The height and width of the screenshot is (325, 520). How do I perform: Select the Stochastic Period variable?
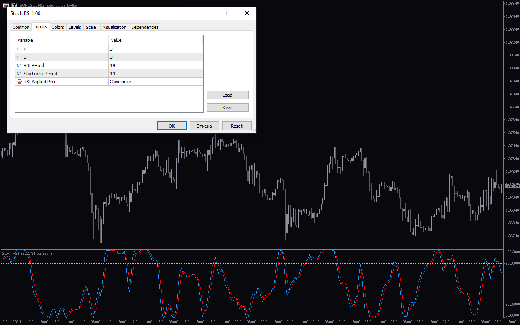(109, 74)
